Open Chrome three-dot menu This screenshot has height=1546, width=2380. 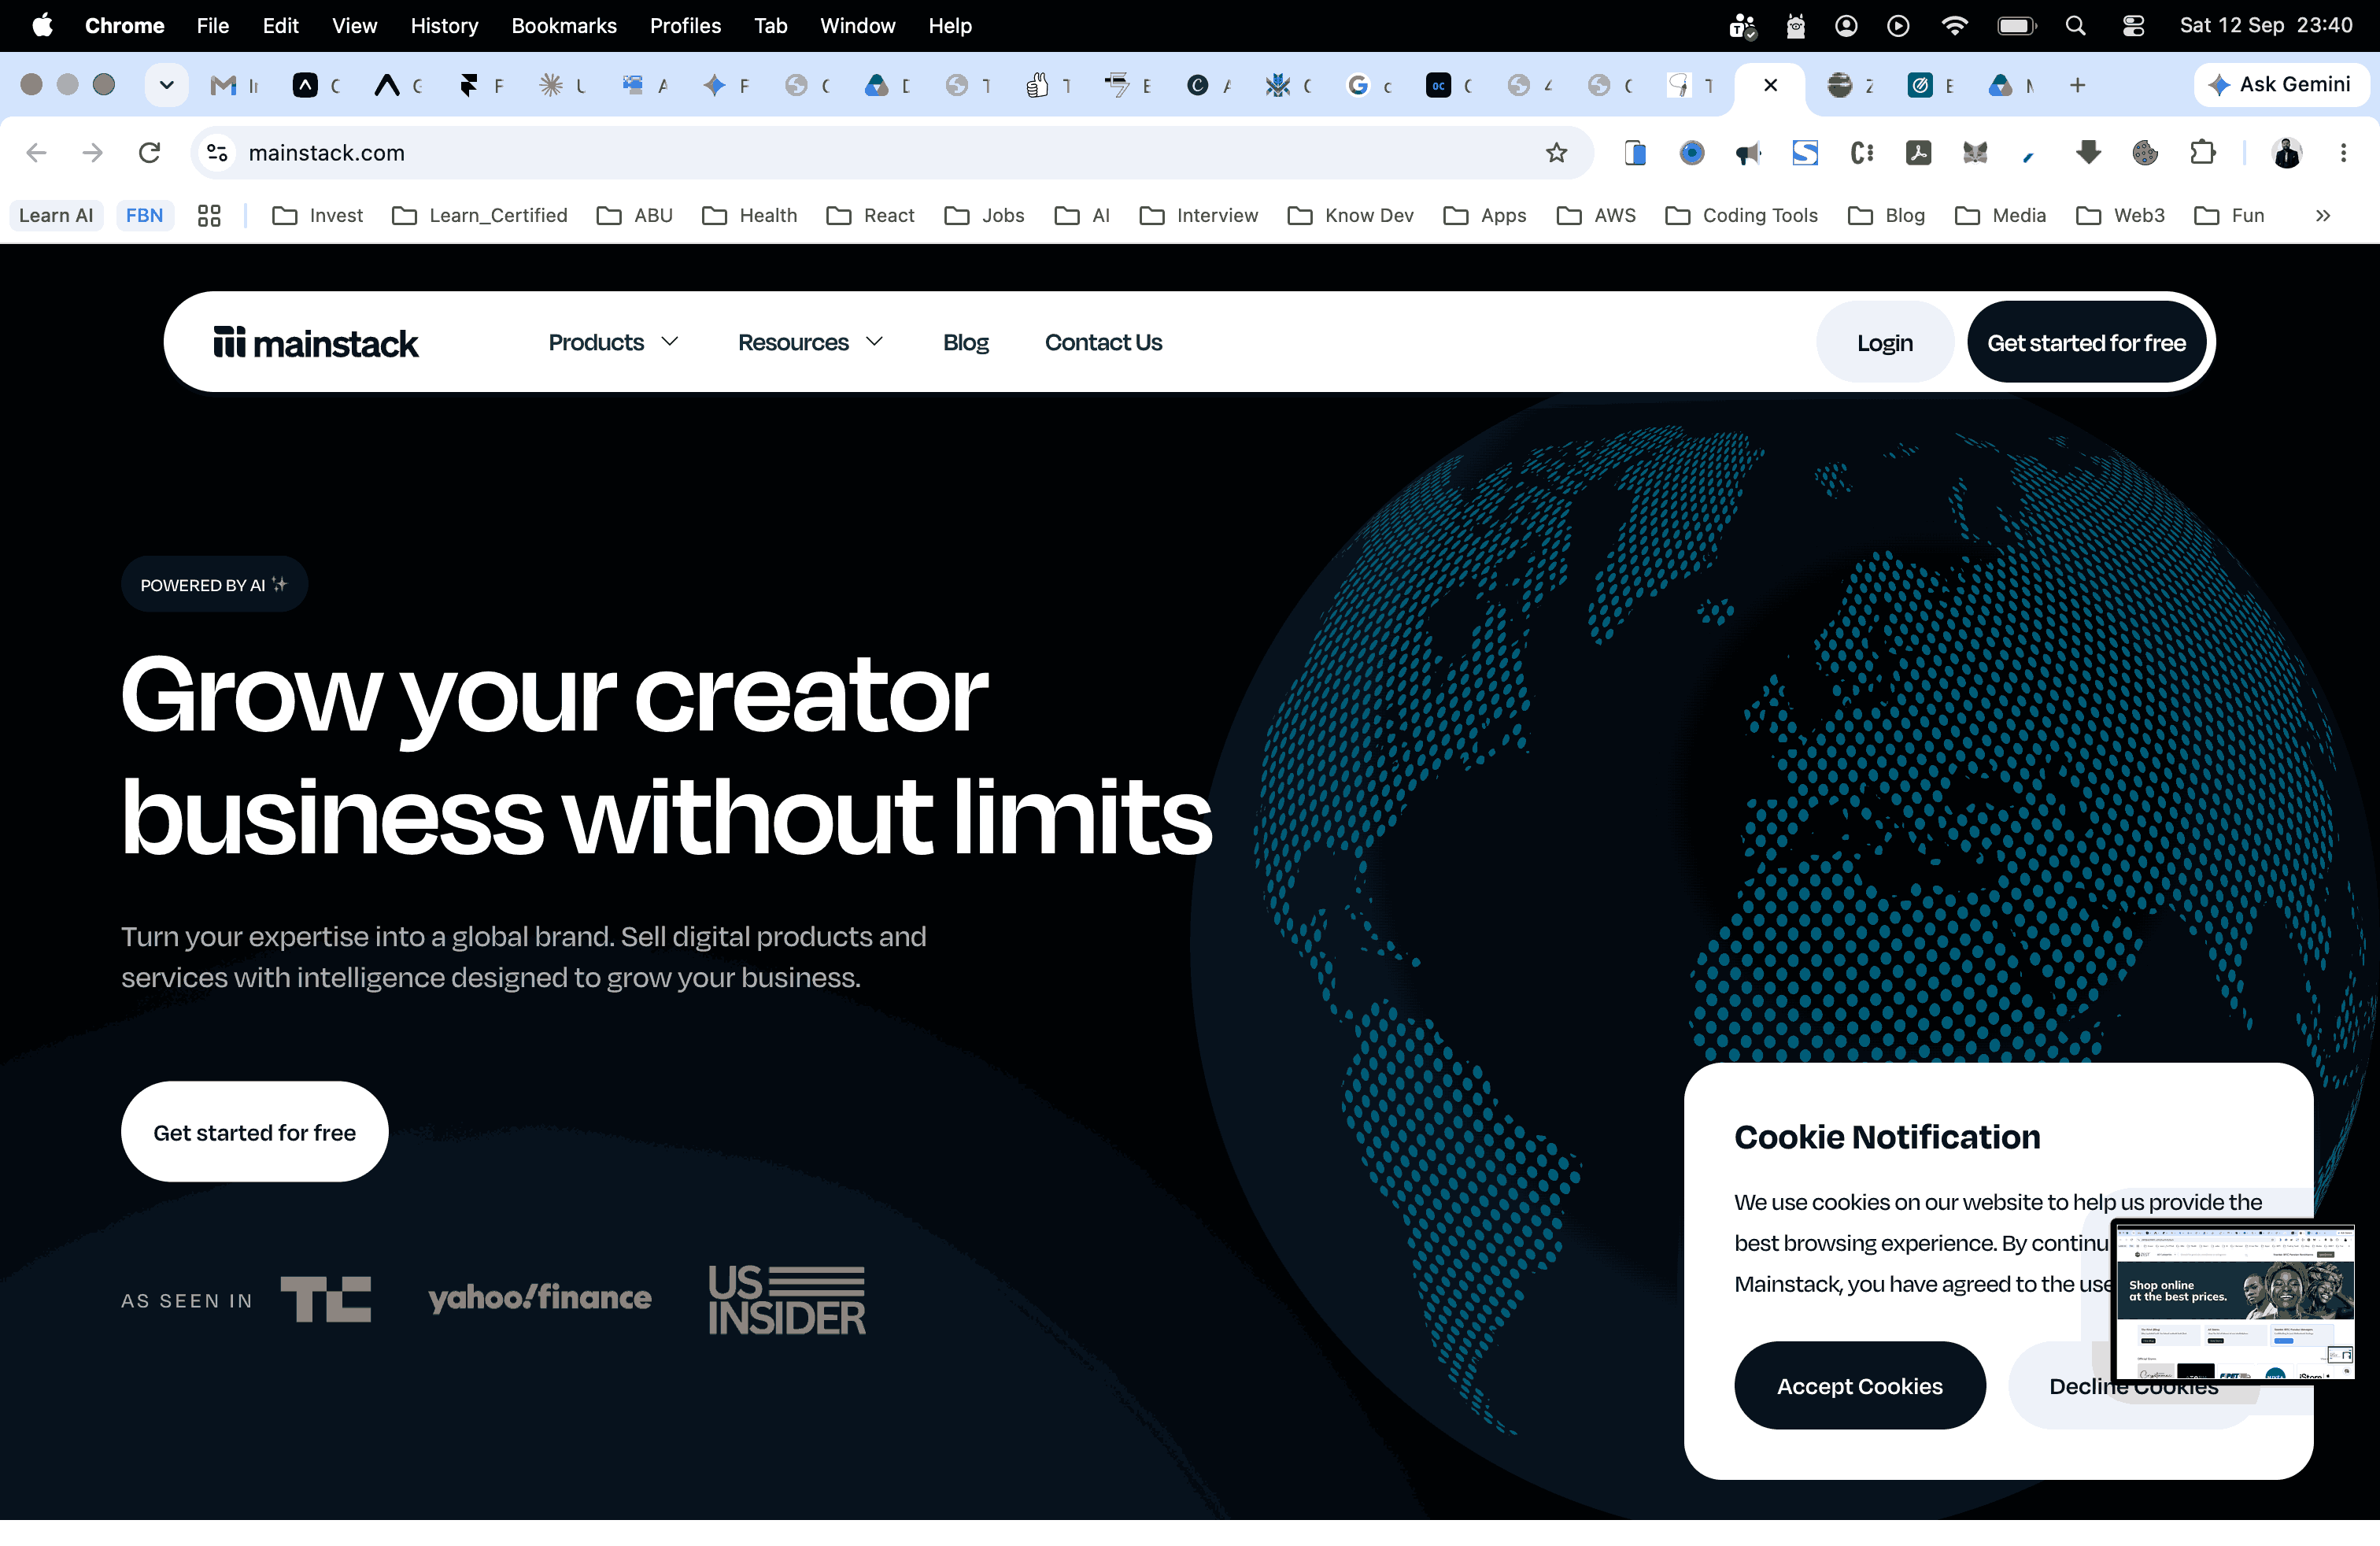click(x=2343, y=153)
